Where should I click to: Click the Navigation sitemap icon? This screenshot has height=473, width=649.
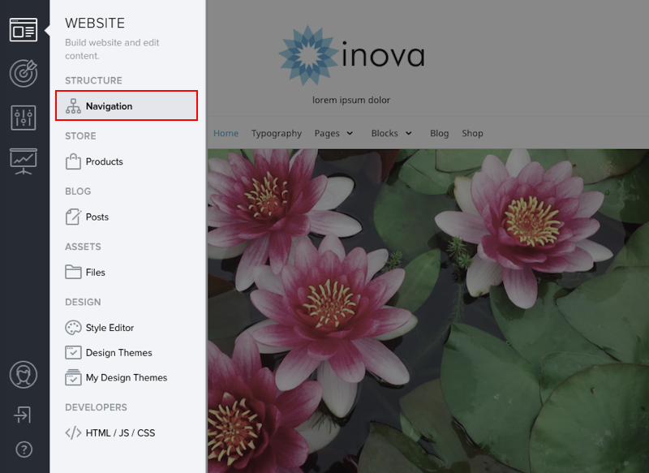coord(73,106)
